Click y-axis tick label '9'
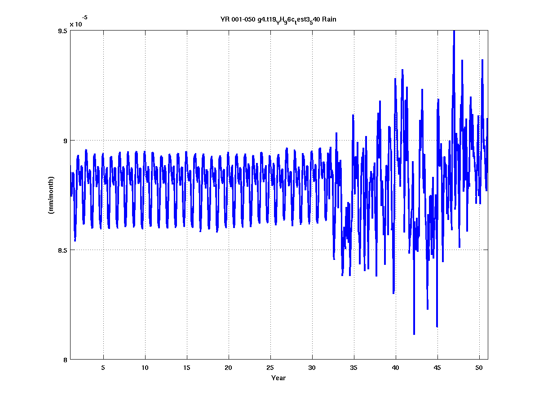The image size is (539, 404). 65,141
